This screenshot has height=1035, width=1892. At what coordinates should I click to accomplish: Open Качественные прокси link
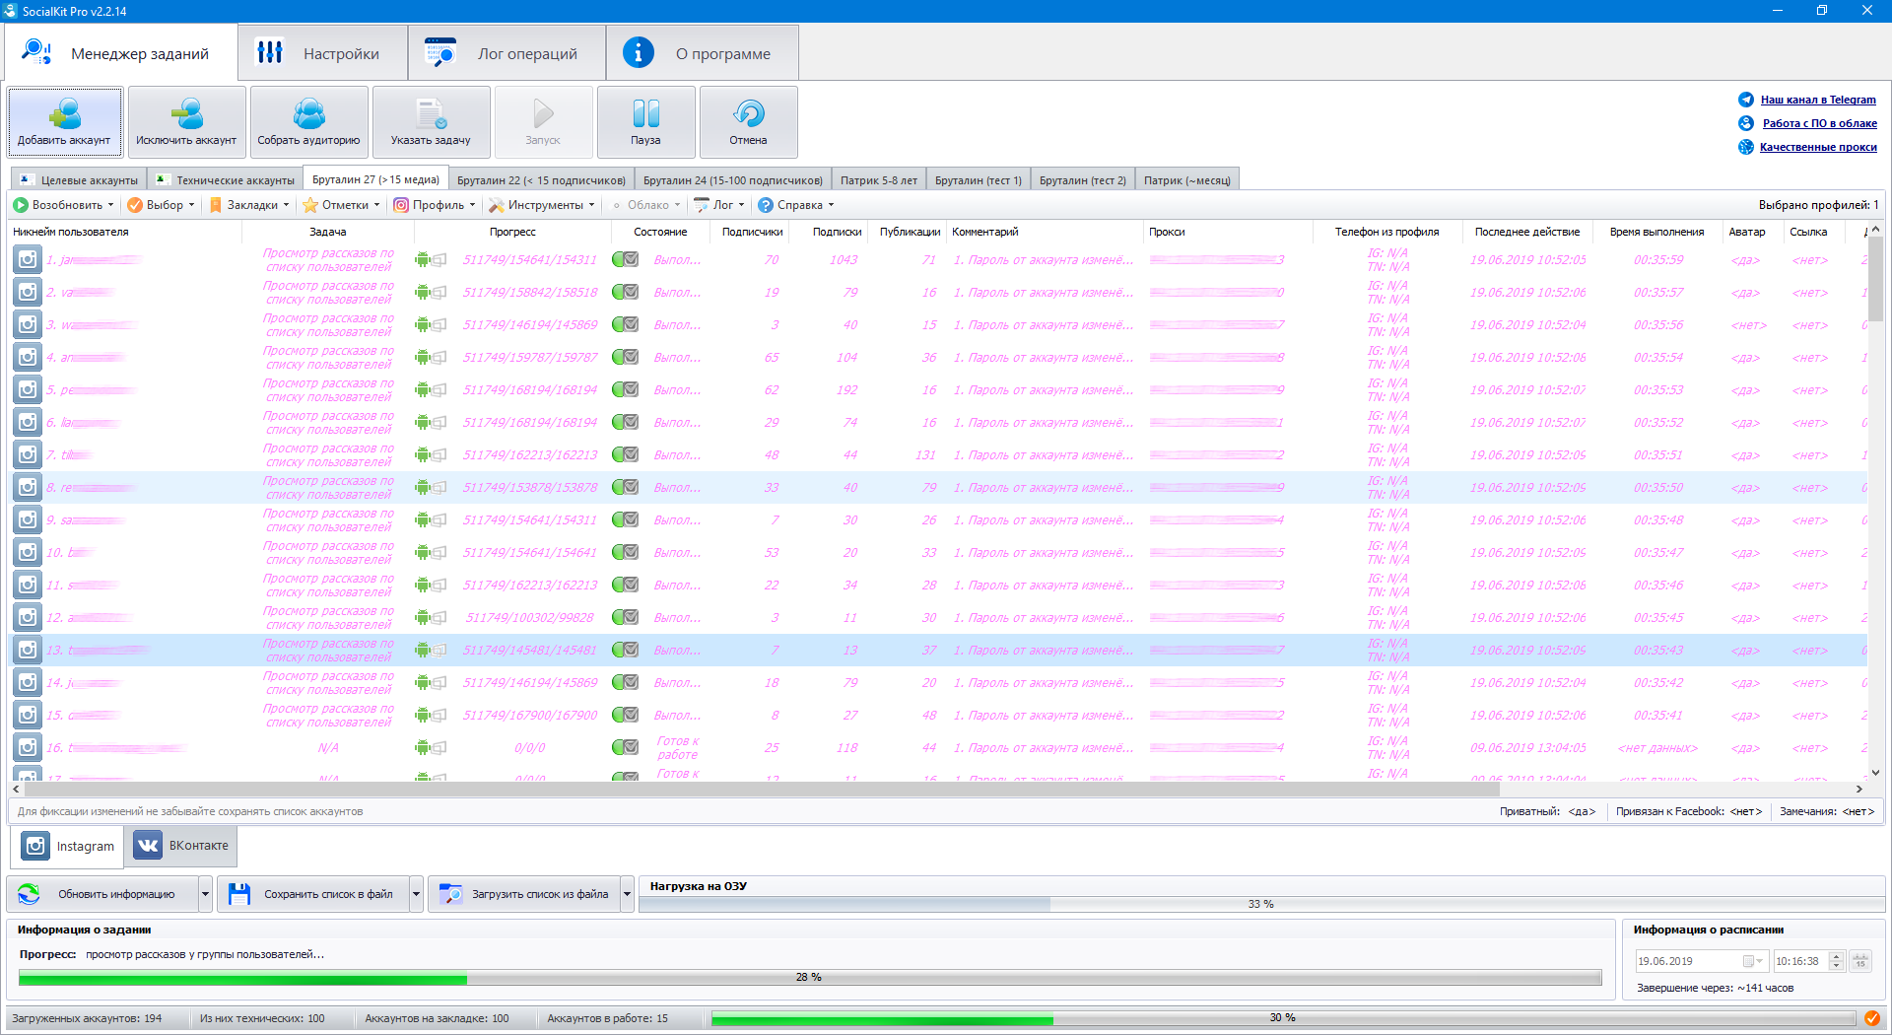pos(1818,147)
